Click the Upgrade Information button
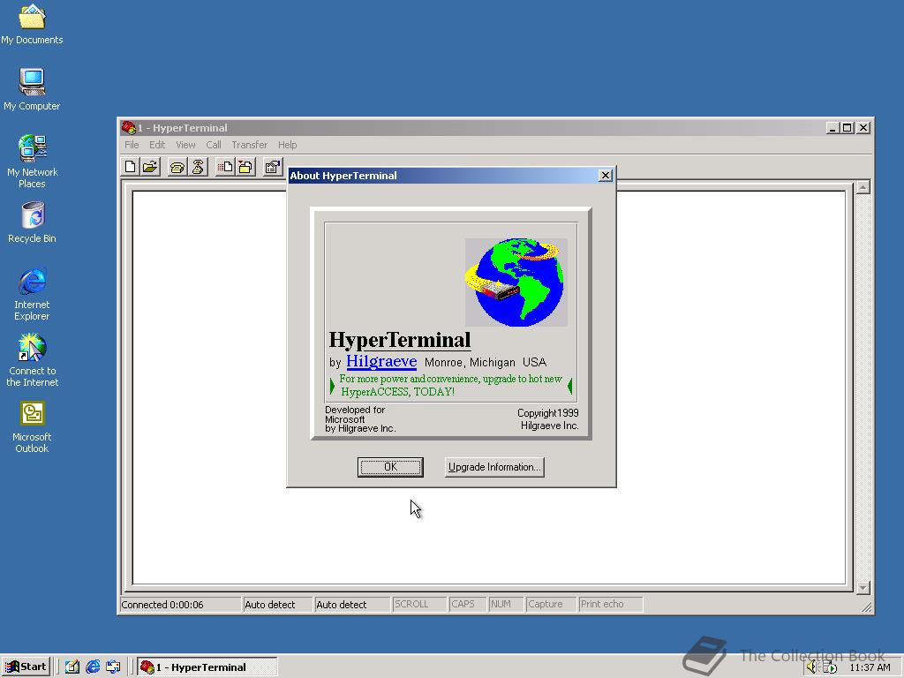This screenshot has height=678, width=904. pyautogui.click(x=494, y=467)
